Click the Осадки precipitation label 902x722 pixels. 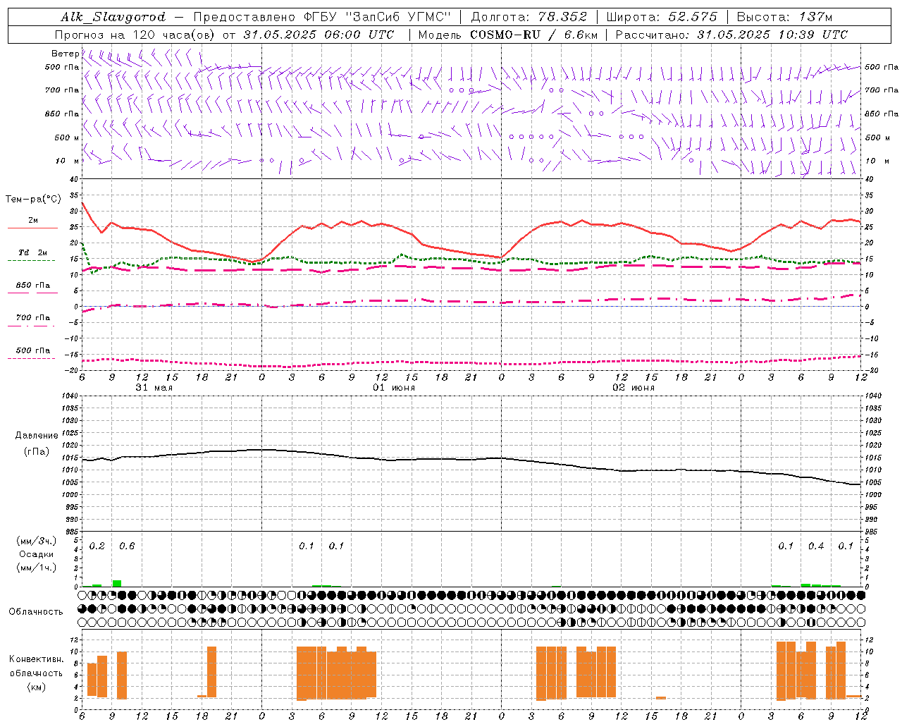point(36,554)
